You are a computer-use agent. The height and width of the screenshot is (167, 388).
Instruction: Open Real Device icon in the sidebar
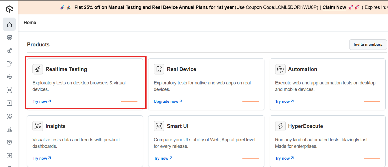point(9,64)
